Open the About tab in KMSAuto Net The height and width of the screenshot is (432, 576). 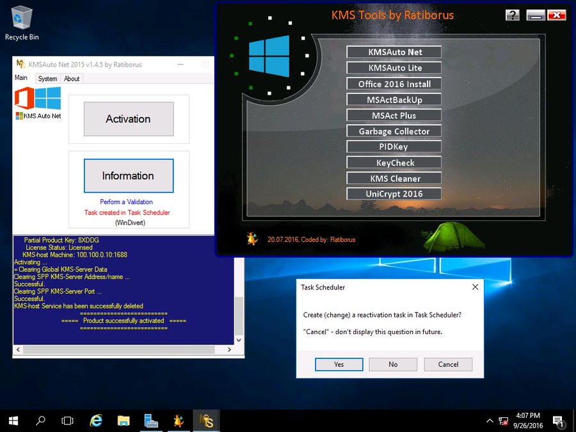[x=72, y=78]
